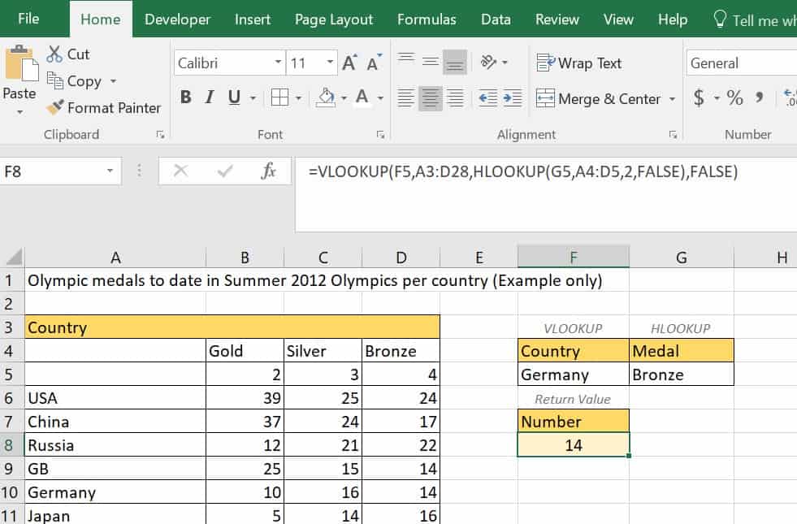Viewport: 797px width, 524px height.
Task: Switch to Data tab
Action: 496,19
